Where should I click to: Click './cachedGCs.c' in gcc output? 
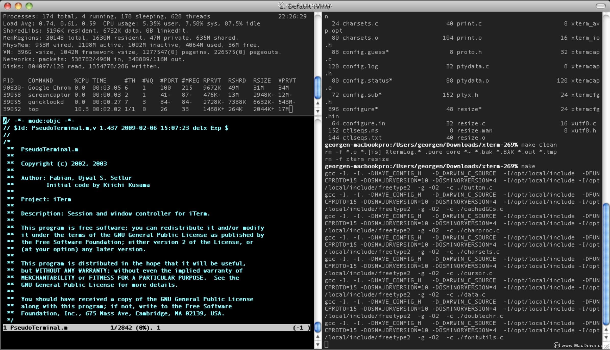tap(480, 209)
